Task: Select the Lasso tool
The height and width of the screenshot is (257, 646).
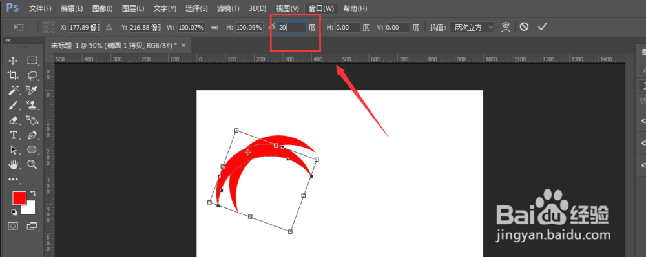Action: pyautogui.click(x=32, y=75)
